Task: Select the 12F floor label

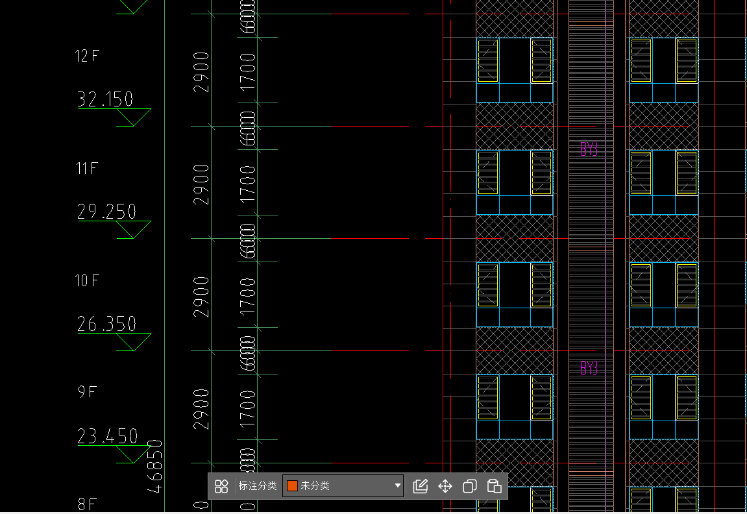Action: [x=87, y=56]
